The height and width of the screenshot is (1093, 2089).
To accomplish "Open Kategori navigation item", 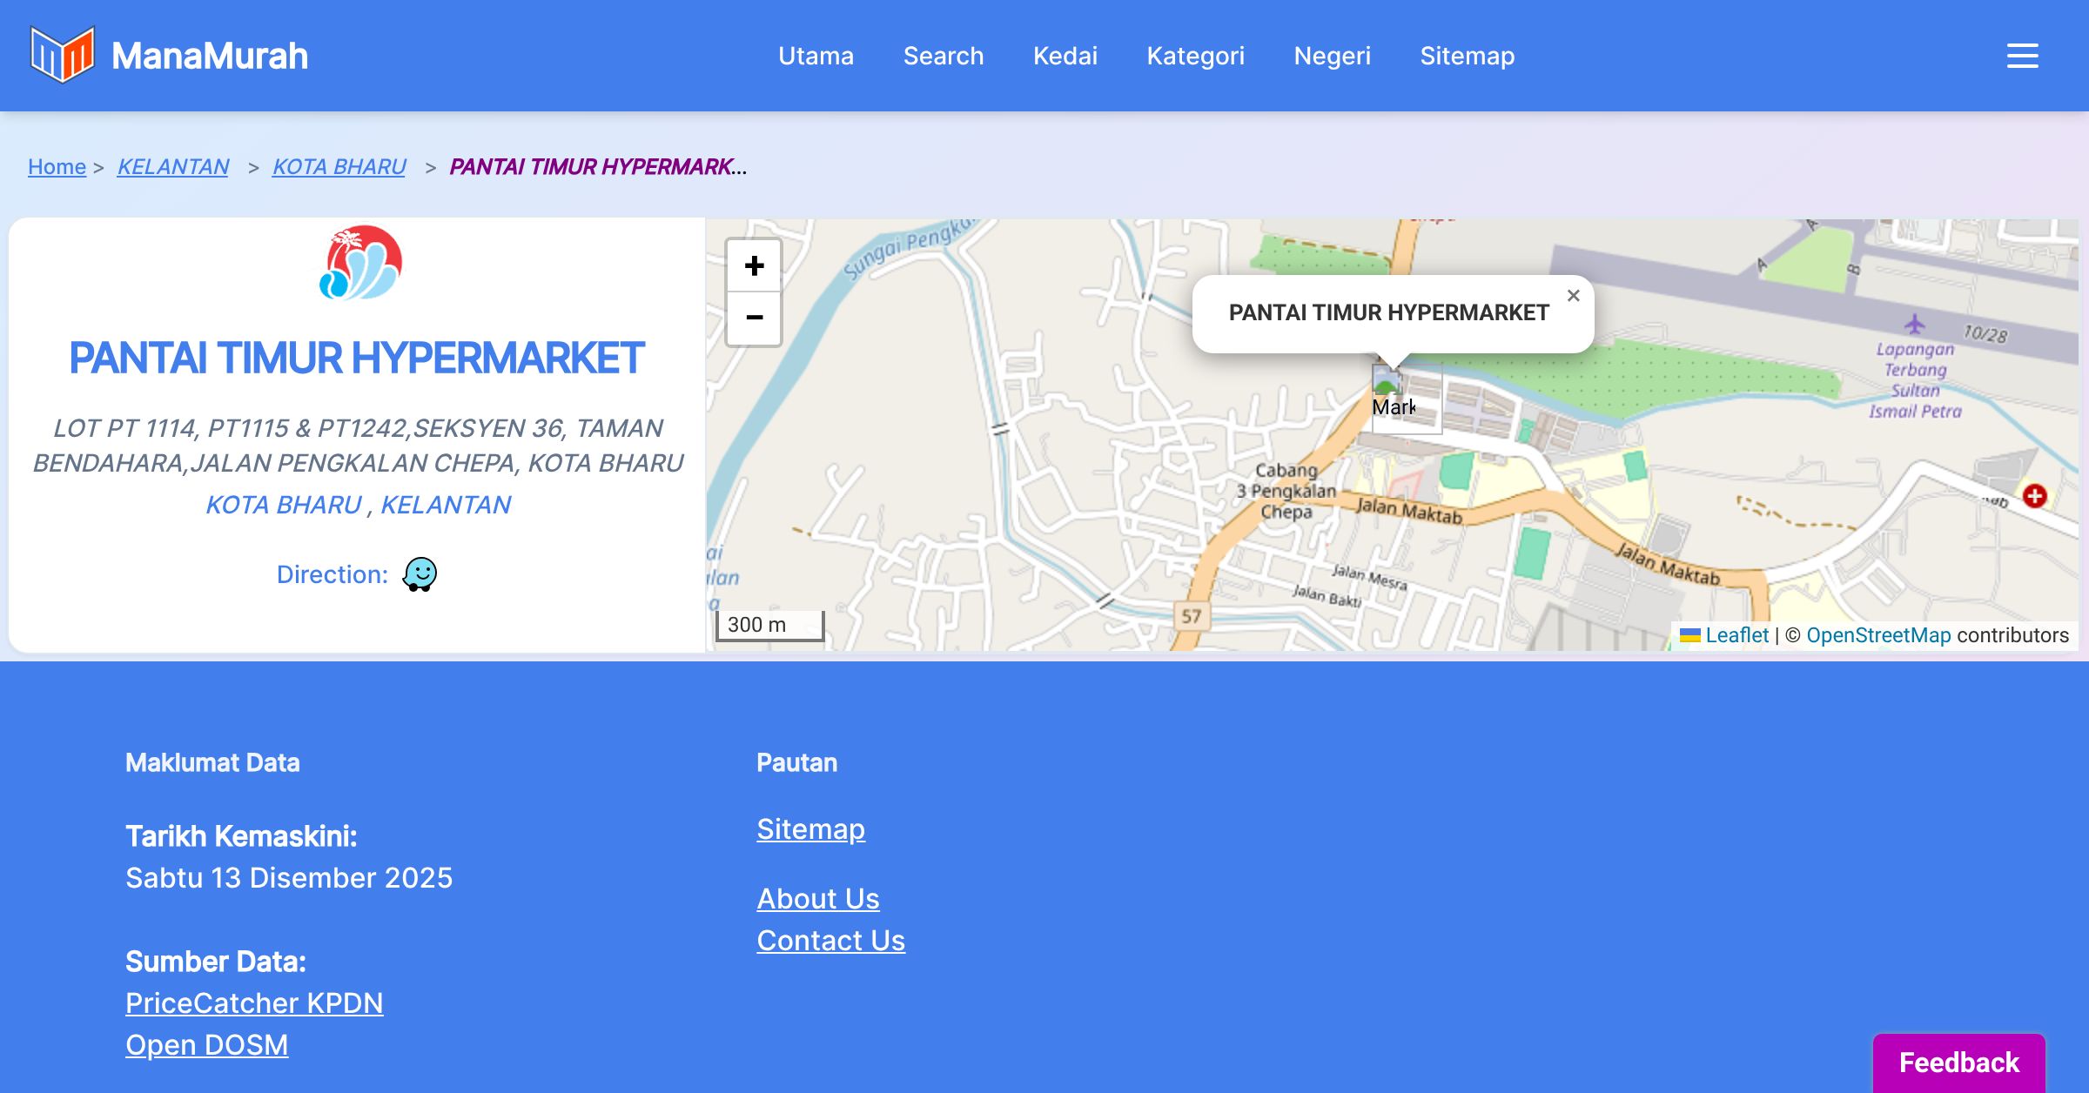I will [1195, 56].
